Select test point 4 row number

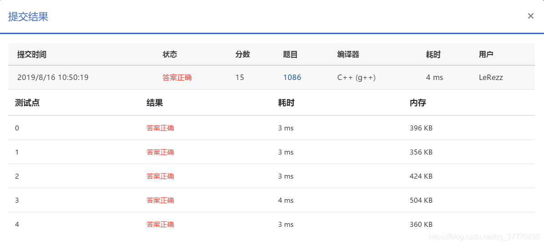tap(17, 224)
